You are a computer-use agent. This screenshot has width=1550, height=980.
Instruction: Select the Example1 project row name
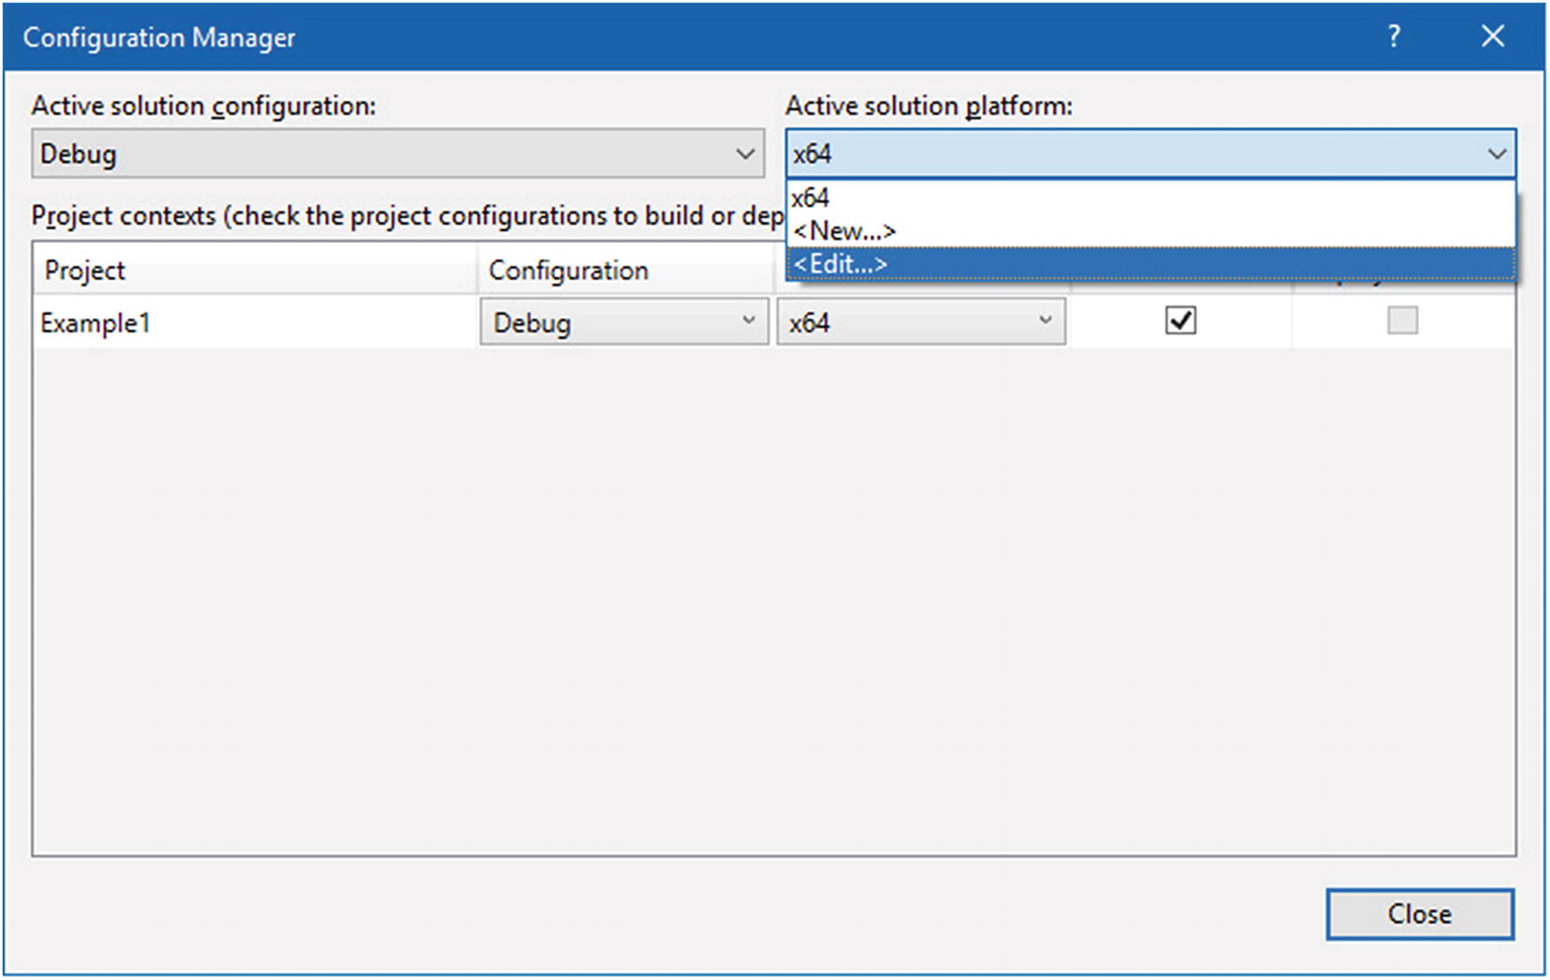(96, 322)
